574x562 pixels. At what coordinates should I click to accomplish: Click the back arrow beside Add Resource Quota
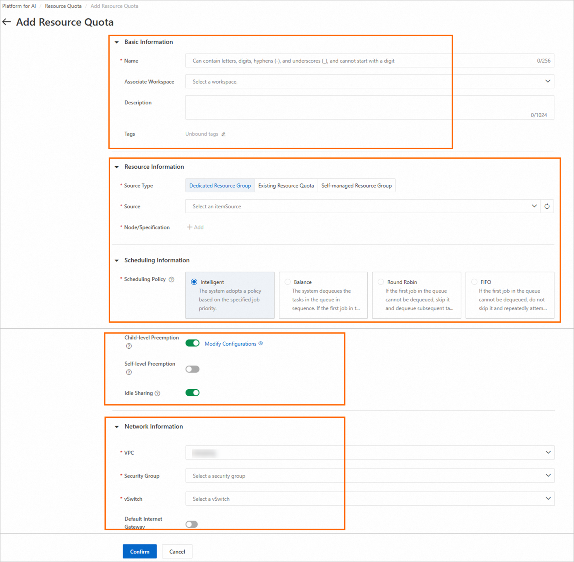click(x=6, y=22)
